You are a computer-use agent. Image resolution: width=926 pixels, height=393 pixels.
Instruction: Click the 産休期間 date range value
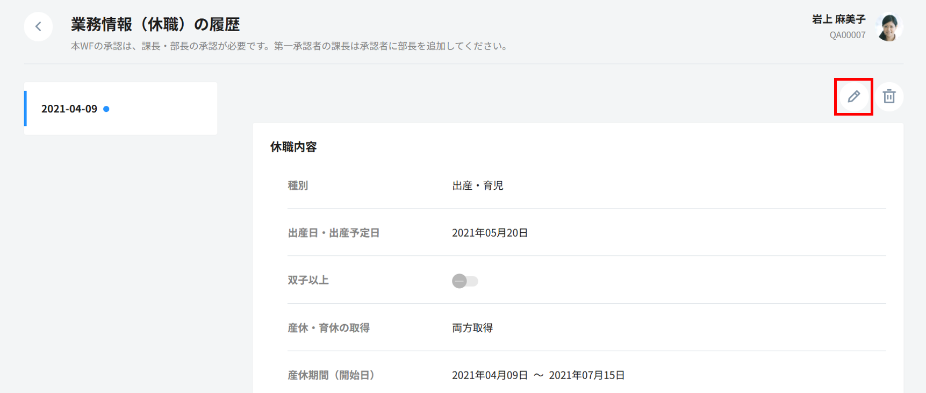coord(538,375)
